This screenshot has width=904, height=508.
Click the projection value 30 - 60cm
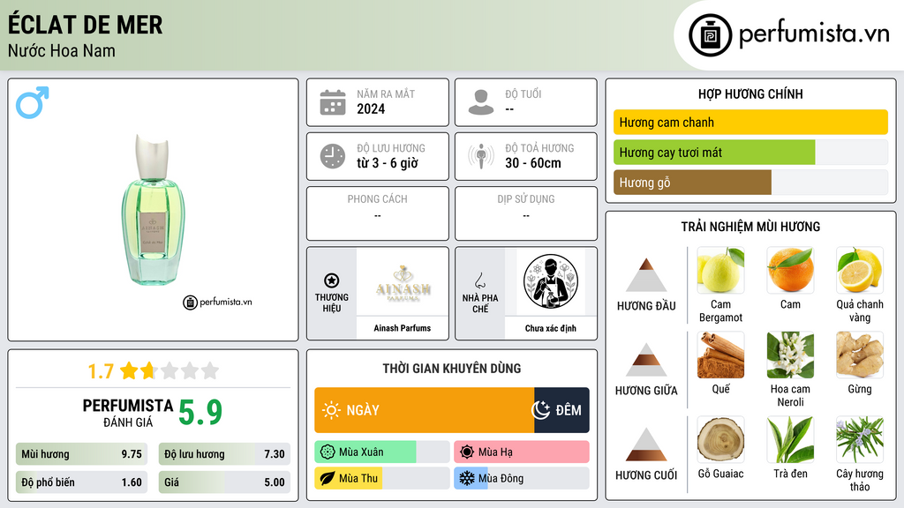click(x=533, y=163)
